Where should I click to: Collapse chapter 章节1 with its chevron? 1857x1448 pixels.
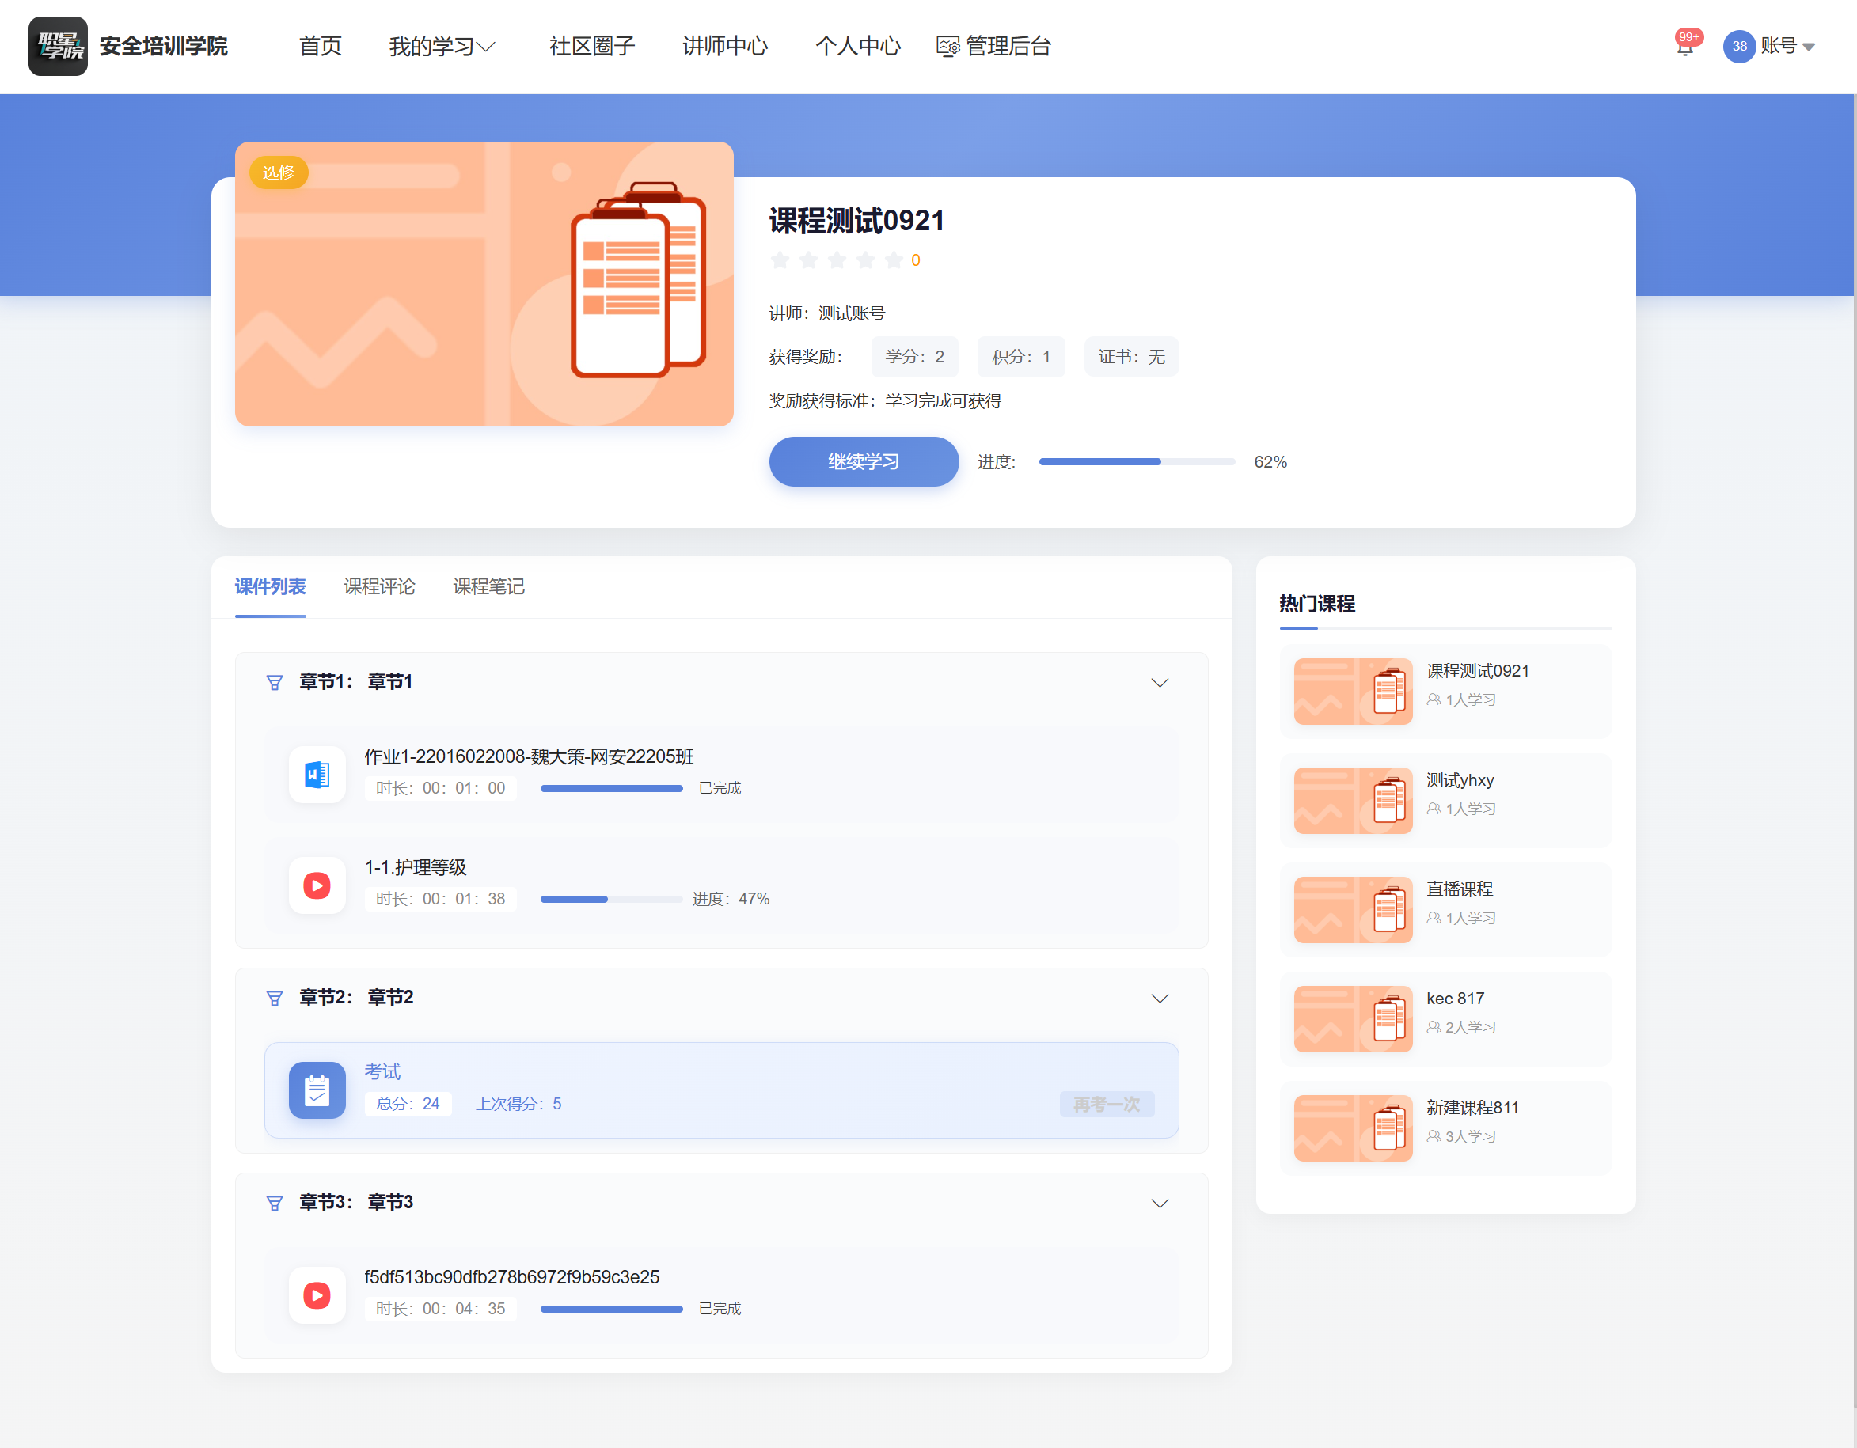(x=1159, y=682)
